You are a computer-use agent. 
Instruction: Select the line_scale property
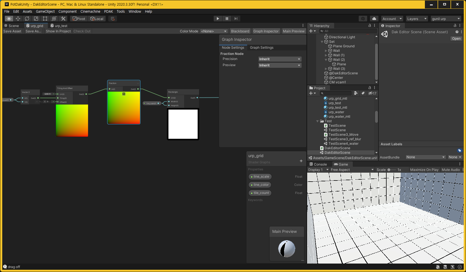click(x=260, y=177)
